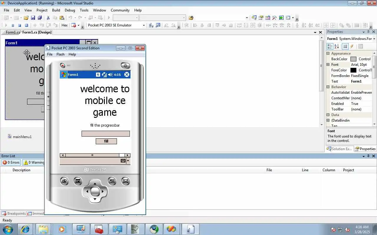Image resolution: width=377 pixels, height=235 pixels.
Task: Cut selection with the scissors icon
Action: (48, 18)
